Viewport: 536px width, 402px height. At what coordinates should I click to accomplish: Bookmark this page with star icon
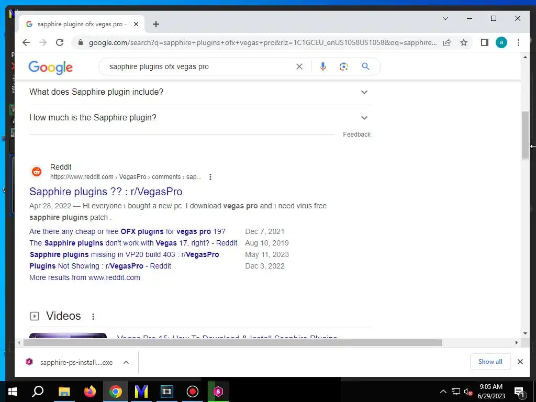464,42
